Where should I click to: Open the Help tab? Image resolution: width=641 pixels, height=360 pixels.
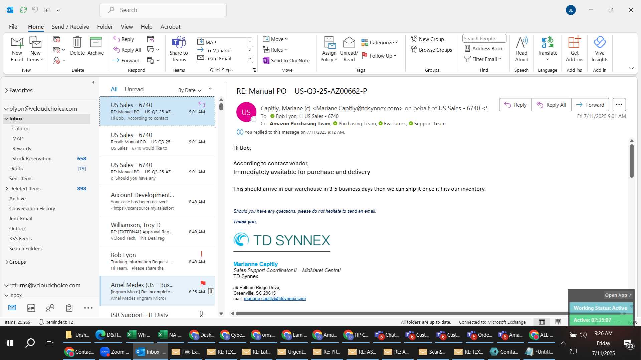[147, 27]
